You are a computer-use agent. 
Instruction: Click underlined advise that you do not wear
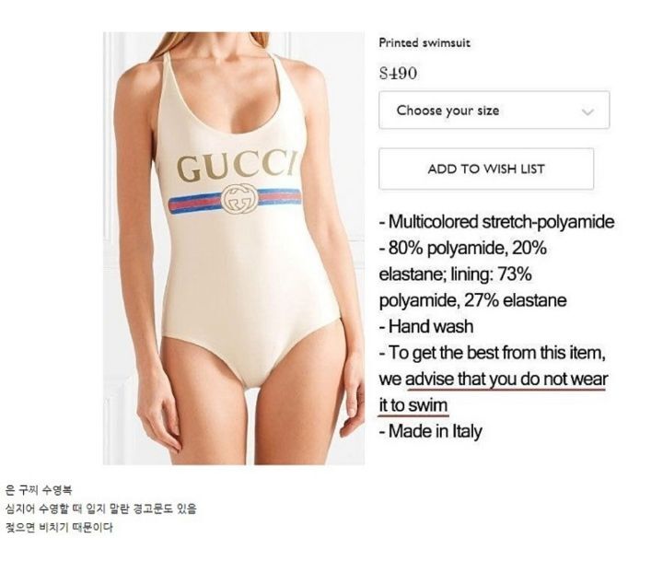(506, 380)
